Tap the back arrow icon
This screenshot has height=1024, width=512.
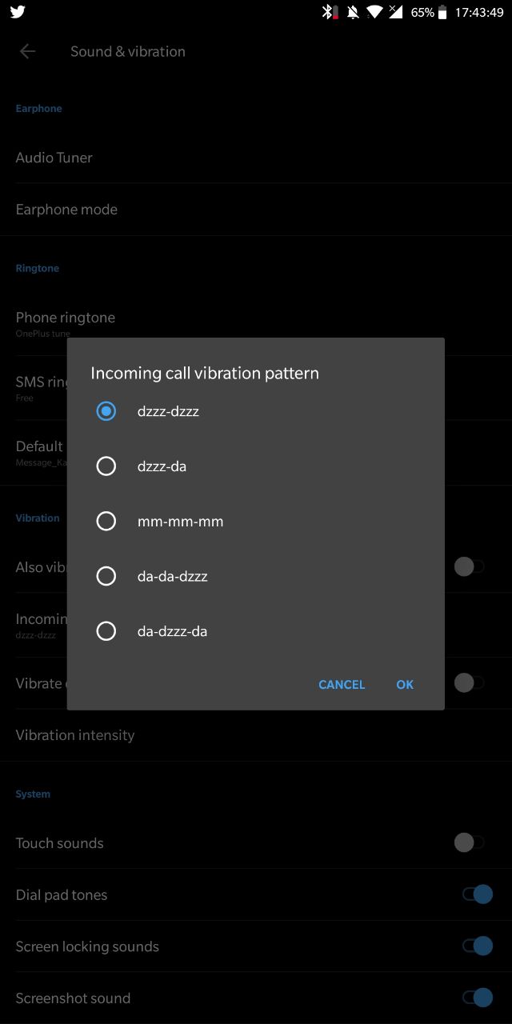(27, 51)
